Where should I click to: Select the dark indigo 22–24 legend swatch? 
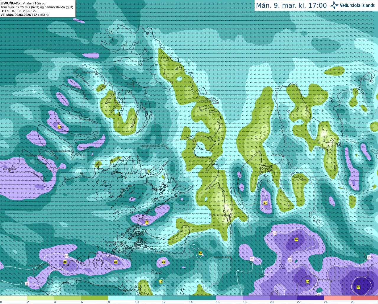311,298
